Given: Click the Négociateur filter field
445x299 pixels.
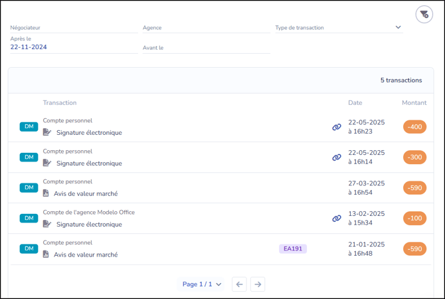Looking at the screenshot, I should (73, 28).
